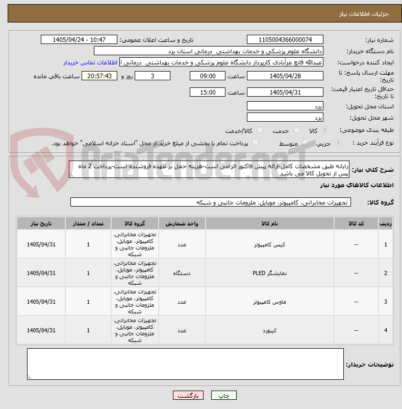Click the دستگاه unit cell

pos(182,273)
